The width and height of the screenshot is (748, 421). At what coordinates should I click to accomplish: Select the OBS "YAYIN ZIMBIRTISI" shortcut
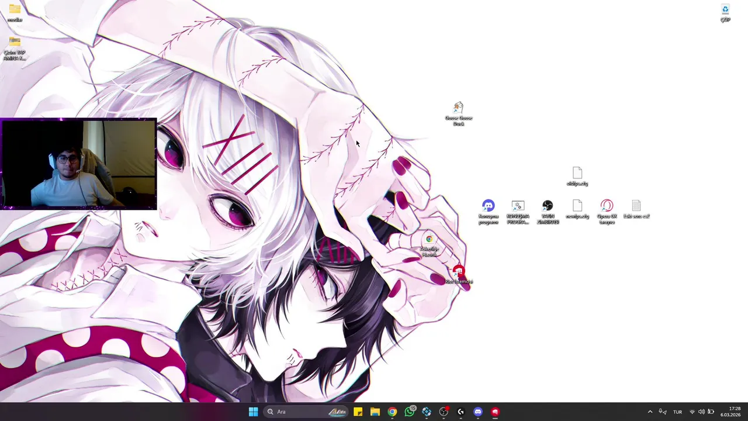tap(548, 212)
